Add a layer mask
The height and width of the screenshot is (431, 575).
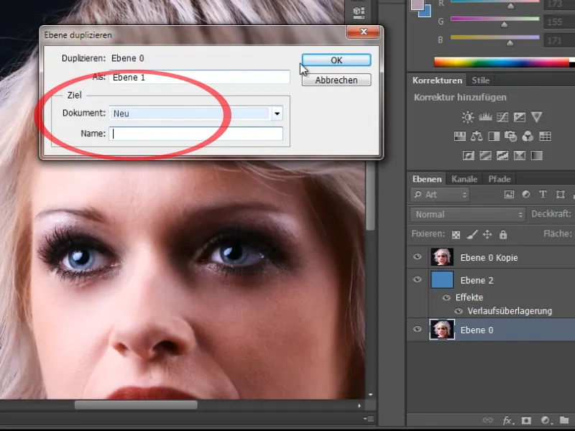[x=526, y=420]
